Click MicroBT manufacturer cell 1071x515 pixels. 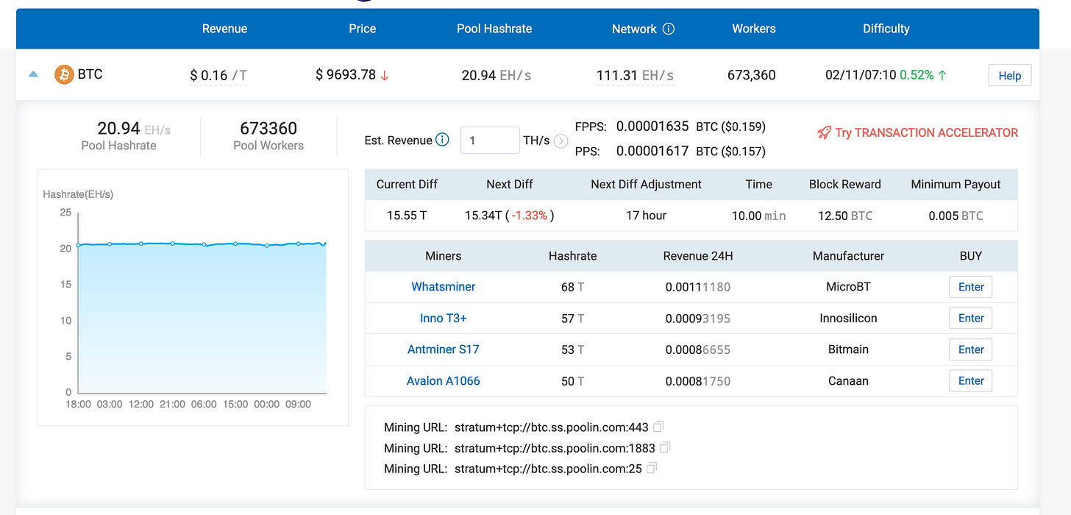(848, 287)
